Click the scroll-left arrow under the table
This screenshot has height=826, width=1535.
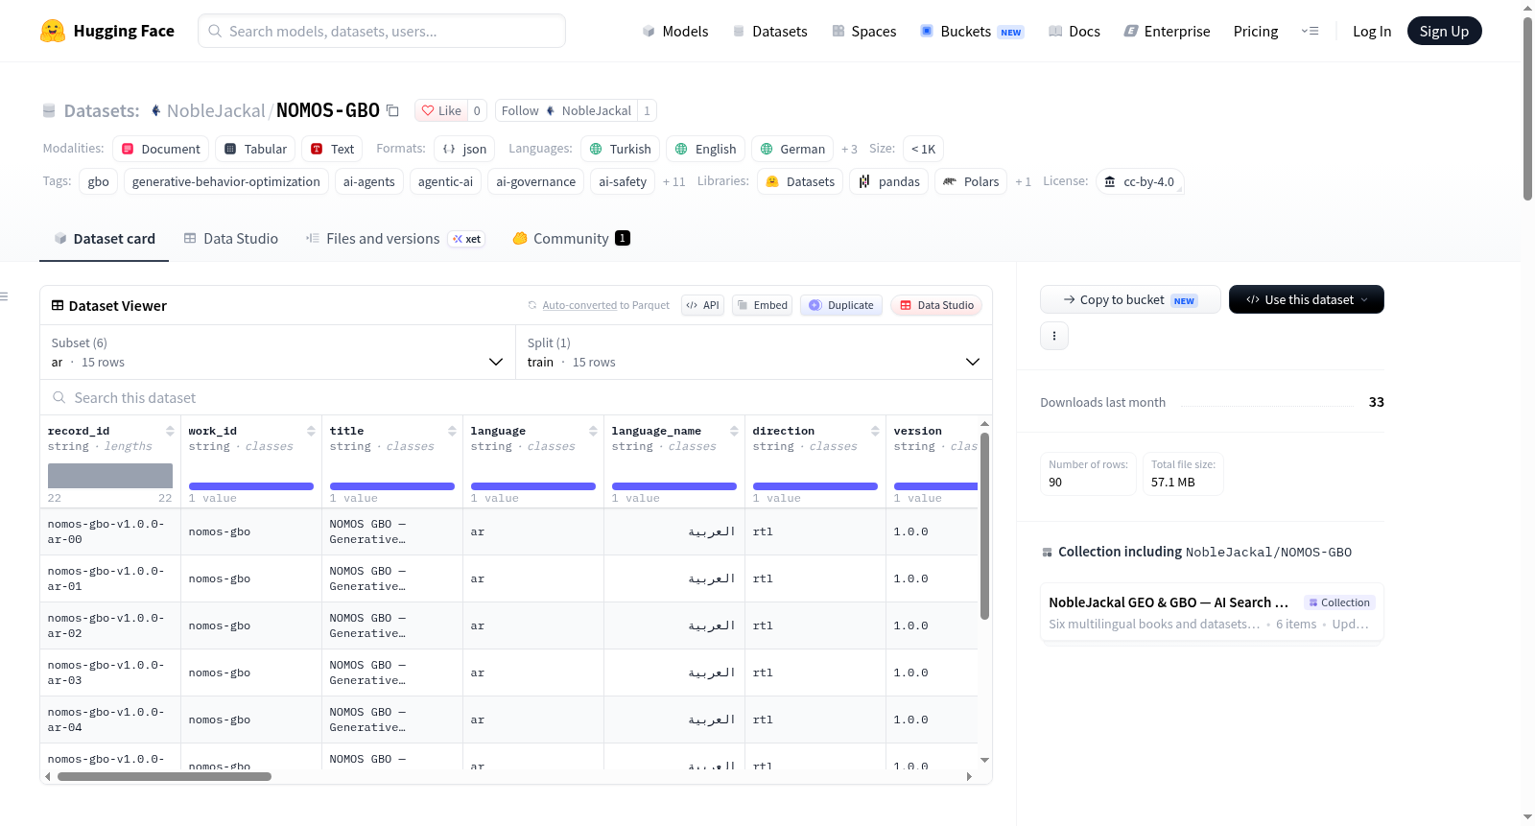pos(48,776)
